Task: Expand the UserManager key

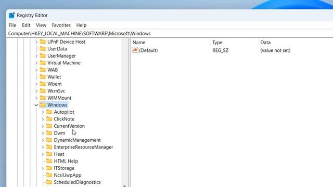Action: click(36, 56)
